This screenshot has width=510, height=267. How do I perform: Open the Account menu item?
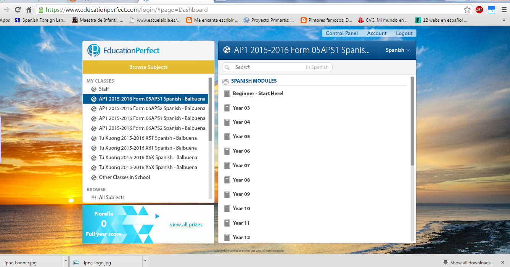click(x=377, y=33)
